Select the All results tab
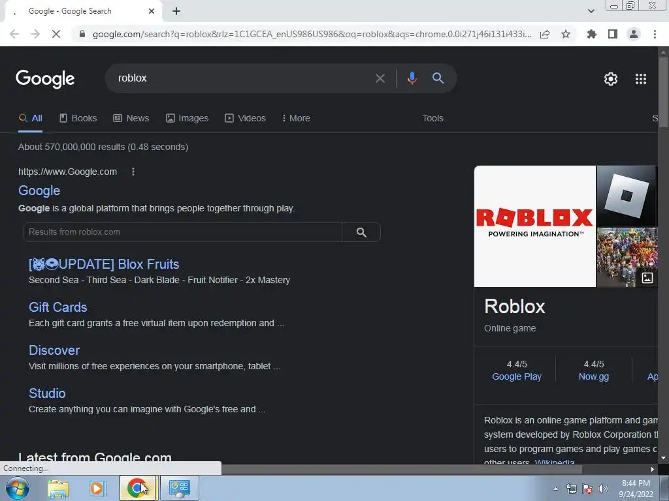669x501 pixels. click(x=30, y=119)
